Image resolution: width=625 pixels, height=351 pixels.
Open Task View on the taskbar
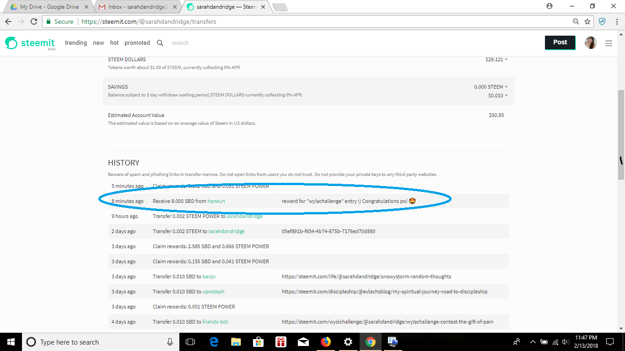(190, 341)
